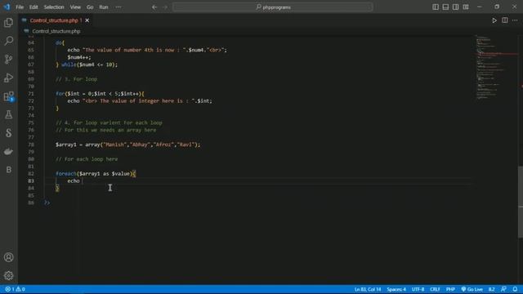The height and width of the screenshot is (294, 523).
Task: Open the Go menu
Action: (90, 7)
